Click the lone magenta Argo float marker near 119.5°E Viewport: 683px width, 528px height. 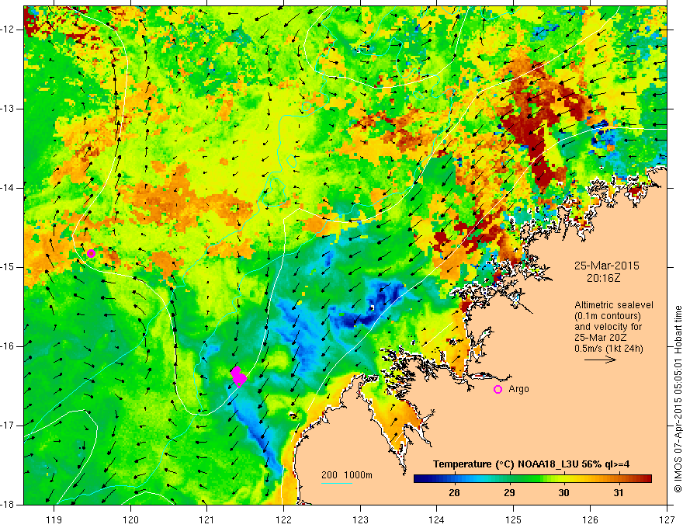pyautogui.click(x=91, y=254)
